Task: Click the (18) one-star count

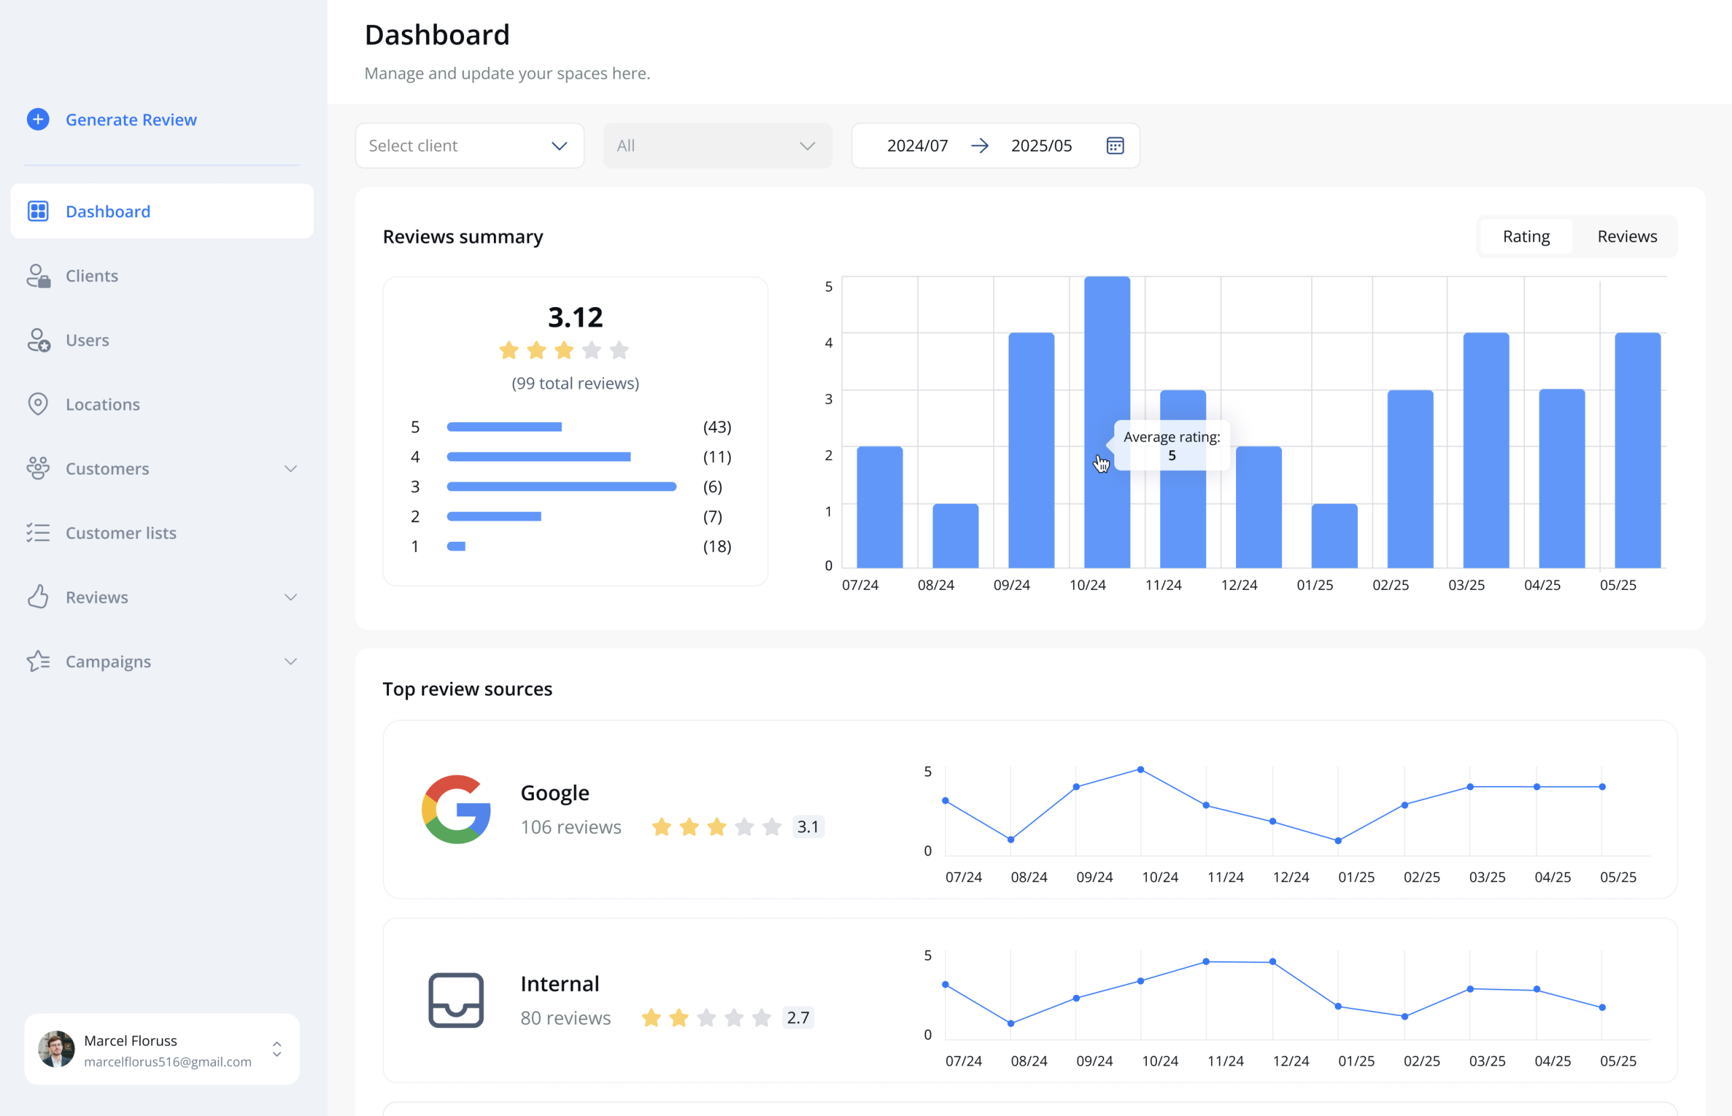Action: [716, 546]
